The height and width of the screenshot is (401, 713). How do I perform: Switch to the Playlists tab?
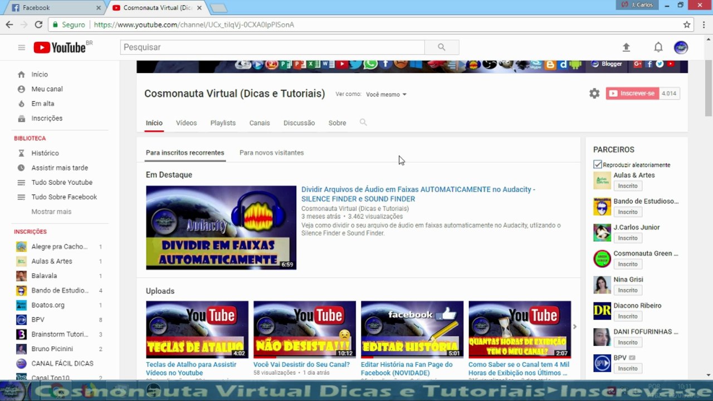(223, 123)
